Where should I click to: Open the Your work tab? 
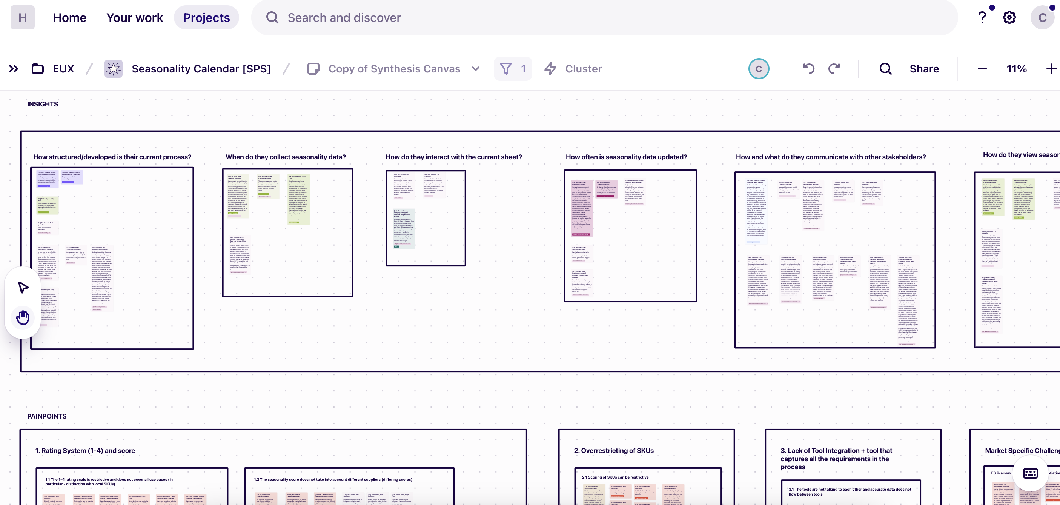coord(135,17)
